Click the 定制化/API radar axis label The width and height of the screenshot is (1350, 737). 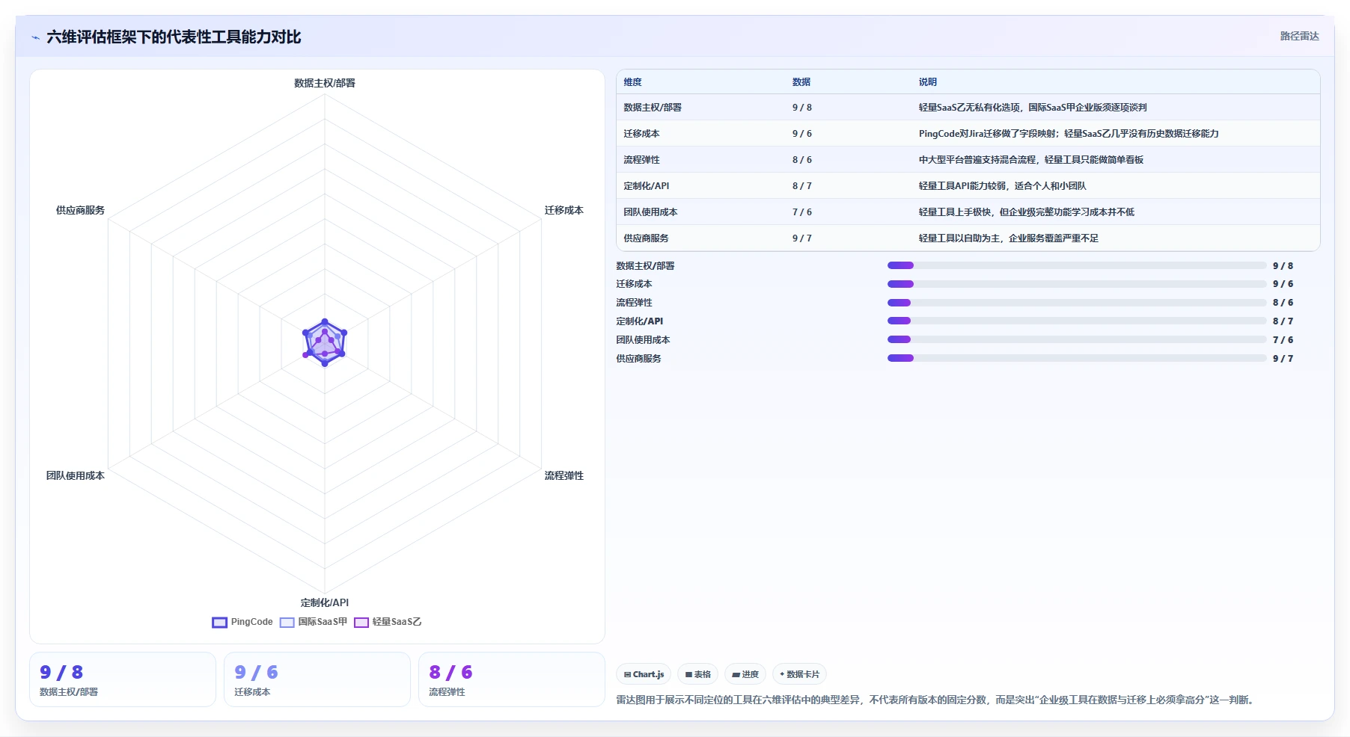point(325,602)
